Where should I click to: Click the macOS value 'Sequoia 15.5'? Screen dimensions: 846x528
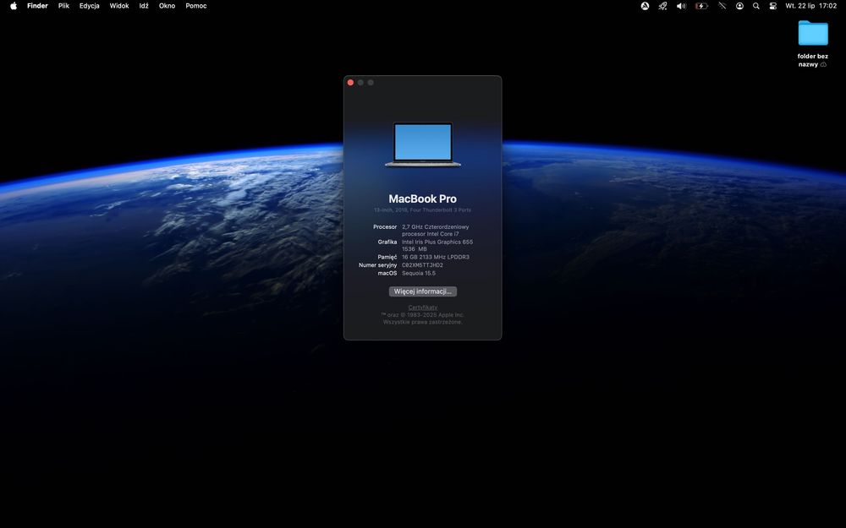click(419, 273)
